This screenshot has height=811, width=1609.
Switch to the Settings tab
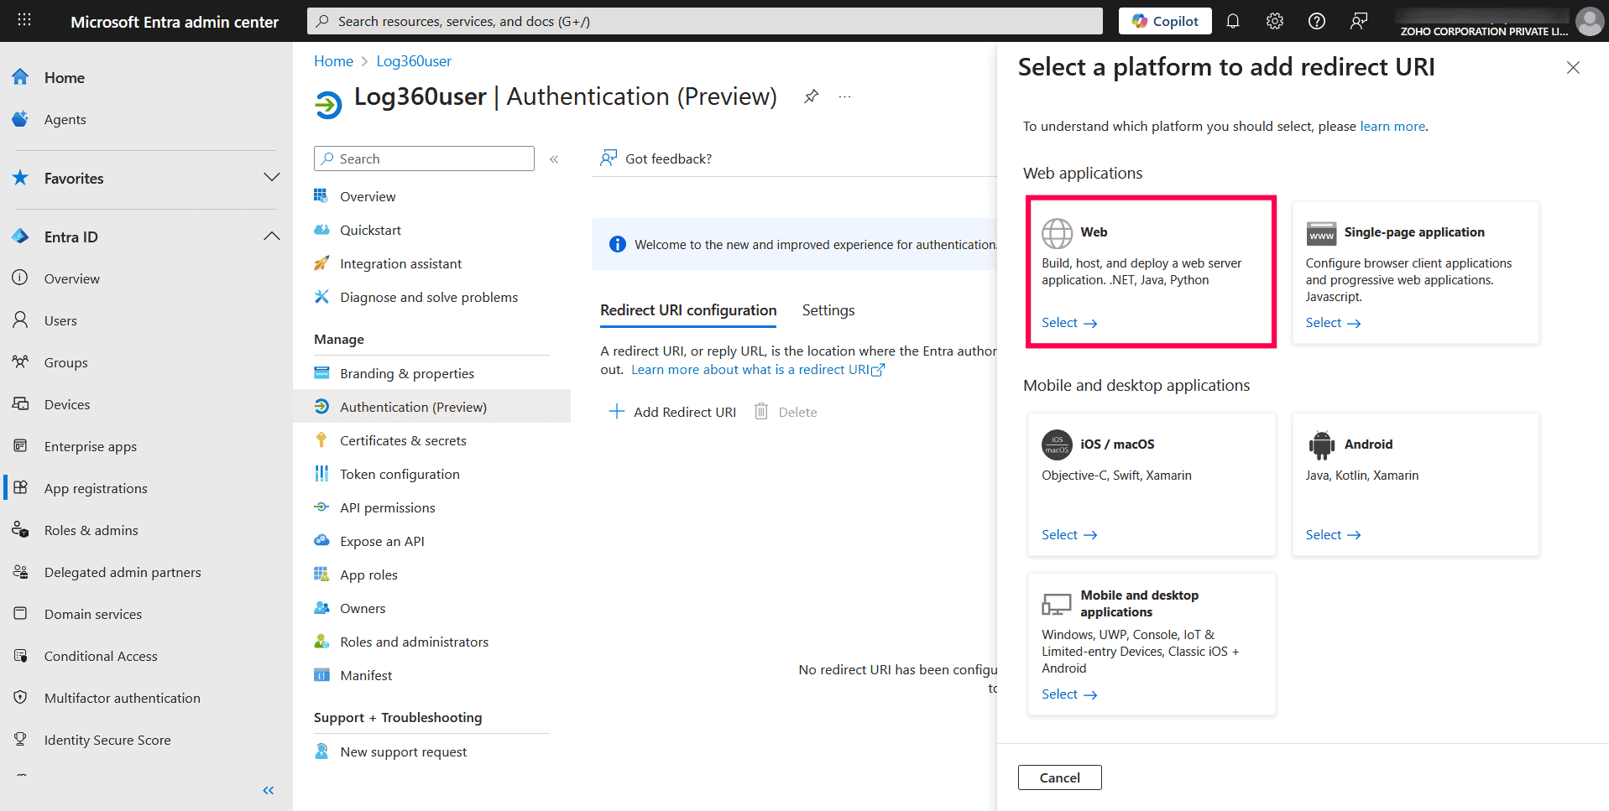pos(828,310)
